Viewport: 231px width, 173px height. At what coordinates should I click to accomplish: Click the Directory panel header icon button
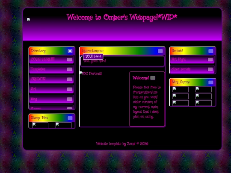pos(70,51)
